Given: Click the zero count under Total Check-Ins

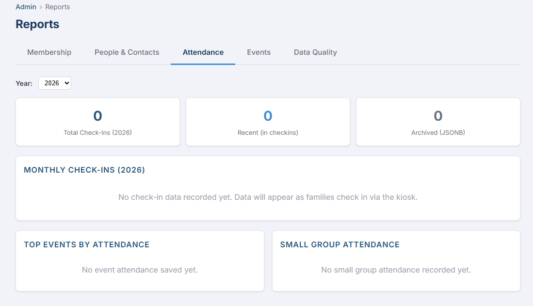Looking at the screenshot, I should tap(97, 115).
